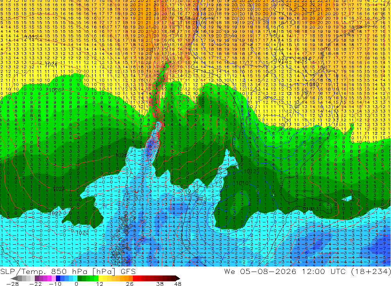Click the dark purple swatch above -22

click(x=37, y=279)
